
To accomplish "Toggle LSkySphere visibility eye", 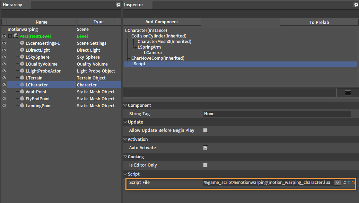I will 4,57.
